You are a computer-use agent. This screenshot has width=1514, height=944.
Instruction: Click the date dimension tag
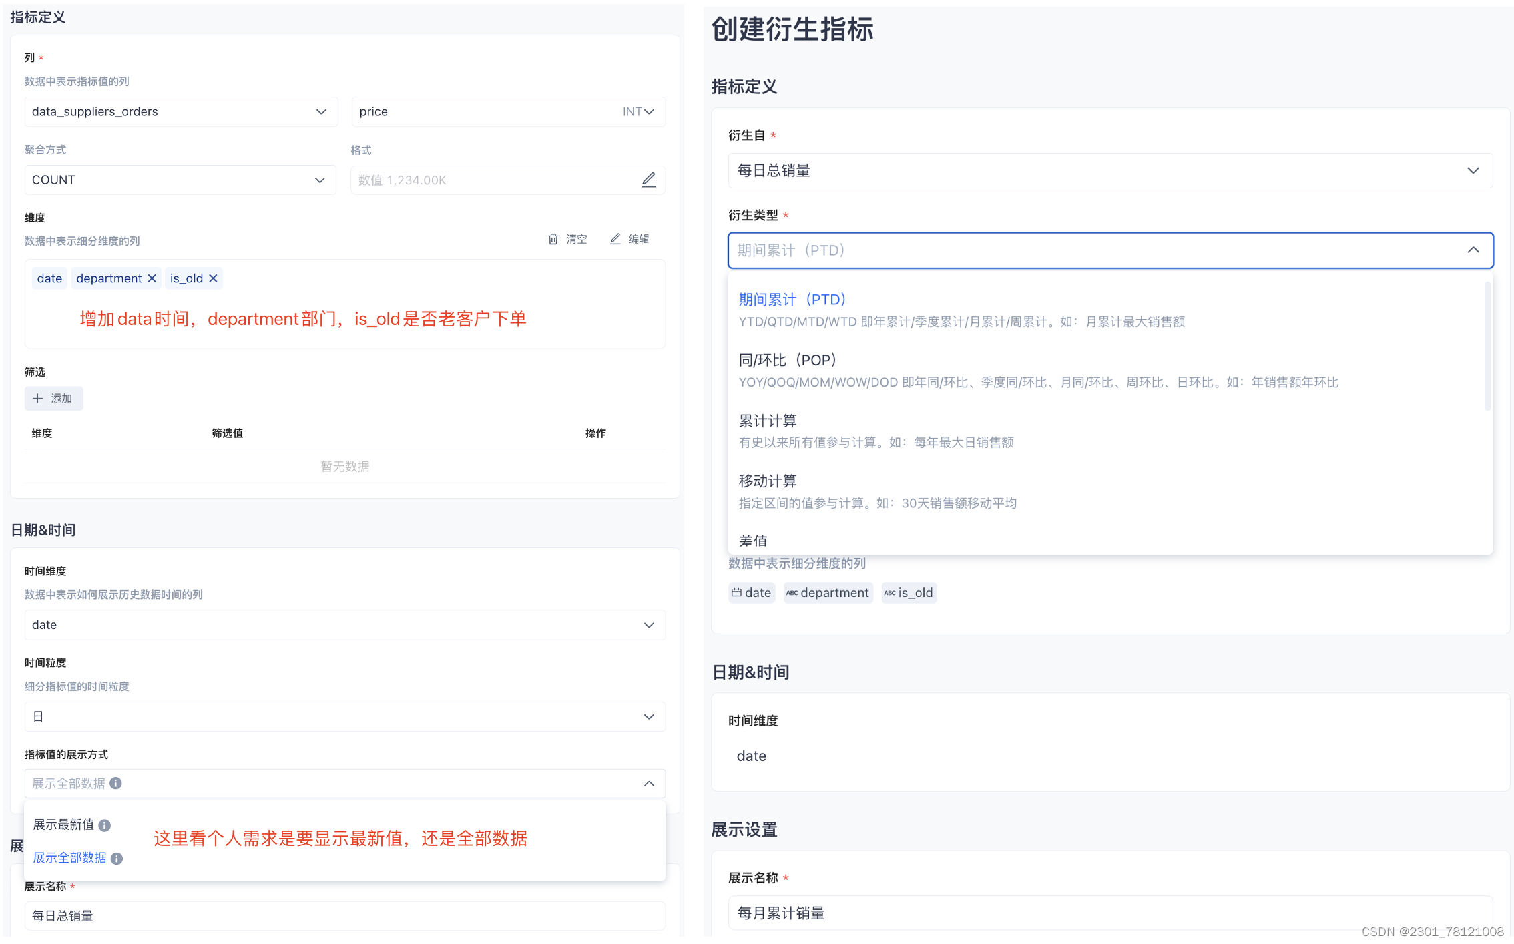tap(49, 278)
